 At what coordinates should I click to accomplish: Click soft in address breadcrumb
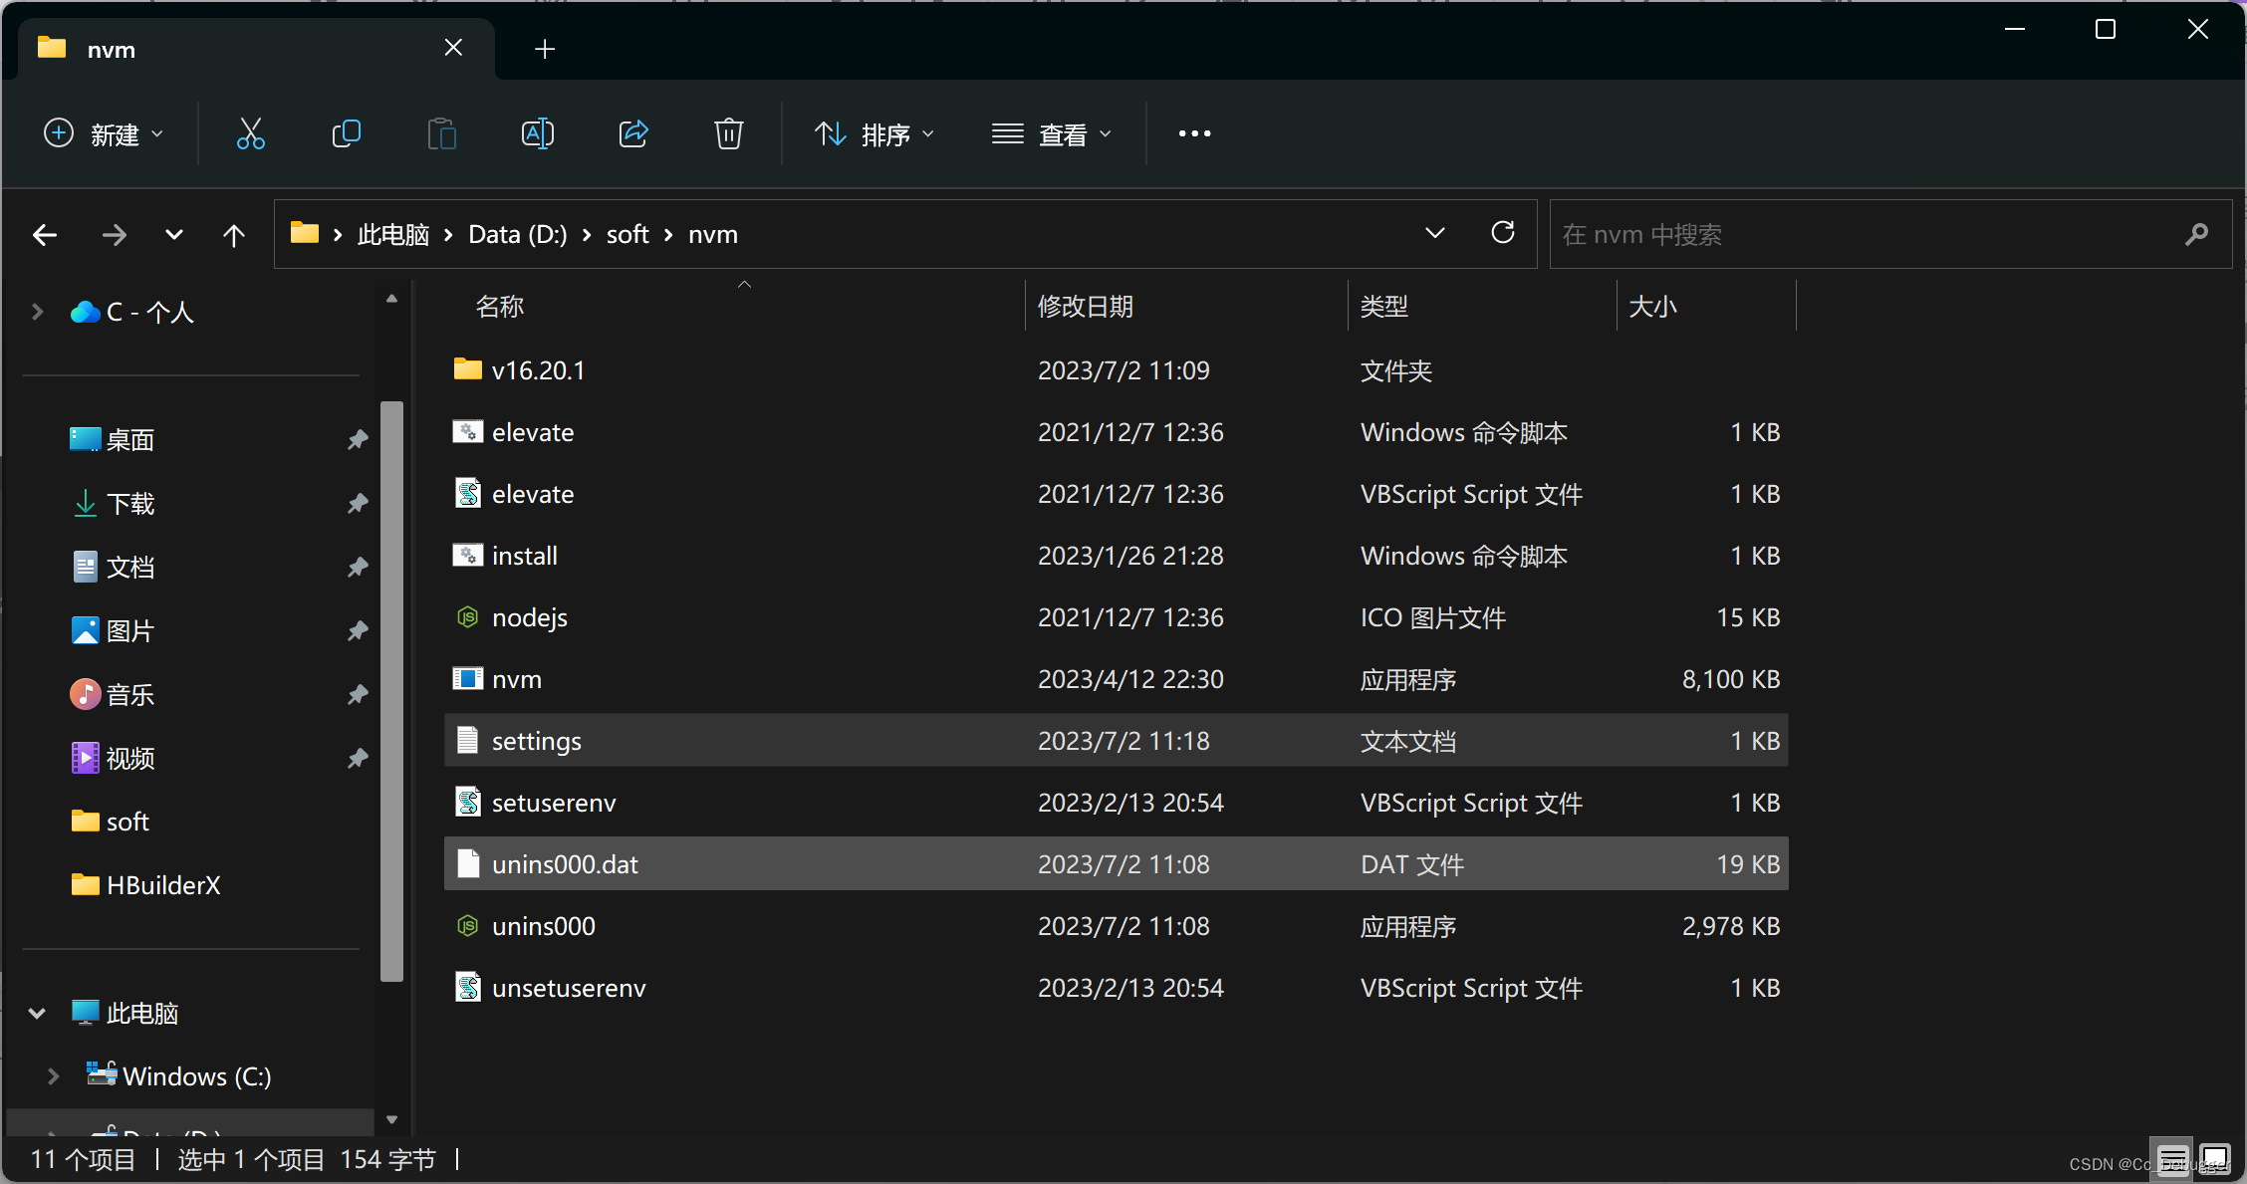coord(627,235)
